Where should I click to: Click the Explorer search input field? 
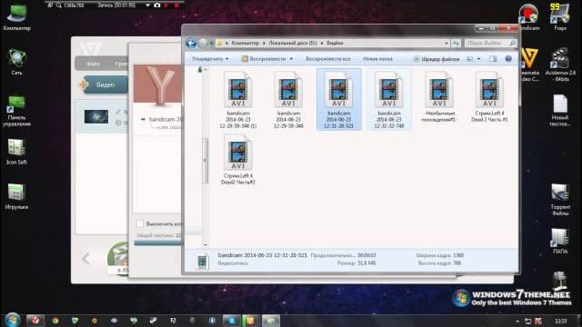coord(487,43)
